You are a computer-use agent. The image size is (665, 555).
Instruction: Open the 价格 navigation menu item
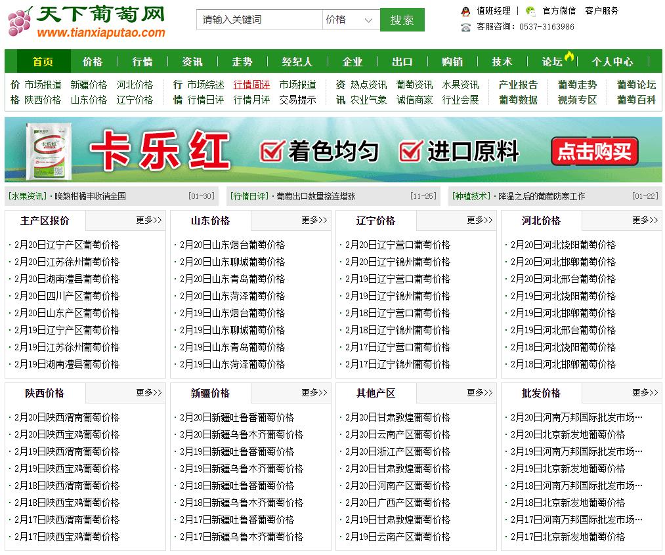[93, 62]
